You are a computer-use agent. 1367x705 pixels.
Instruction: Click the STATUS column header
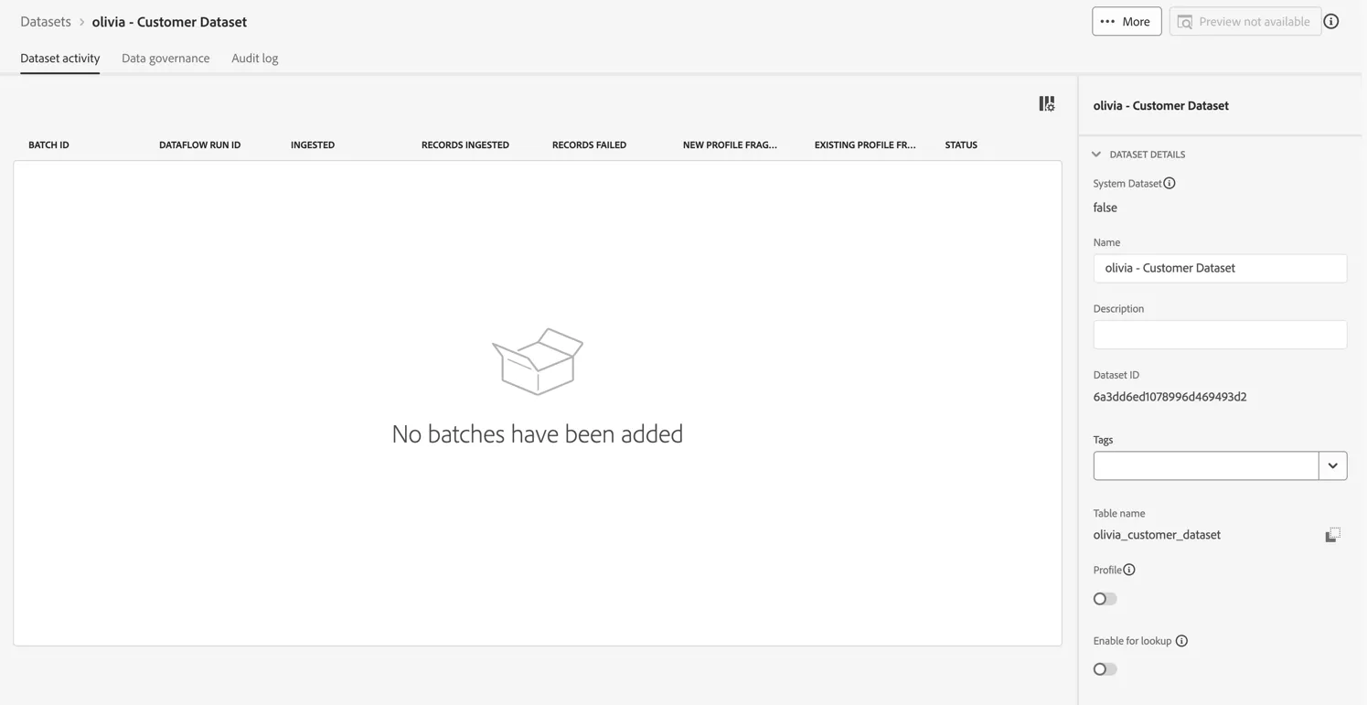[961, 144]
